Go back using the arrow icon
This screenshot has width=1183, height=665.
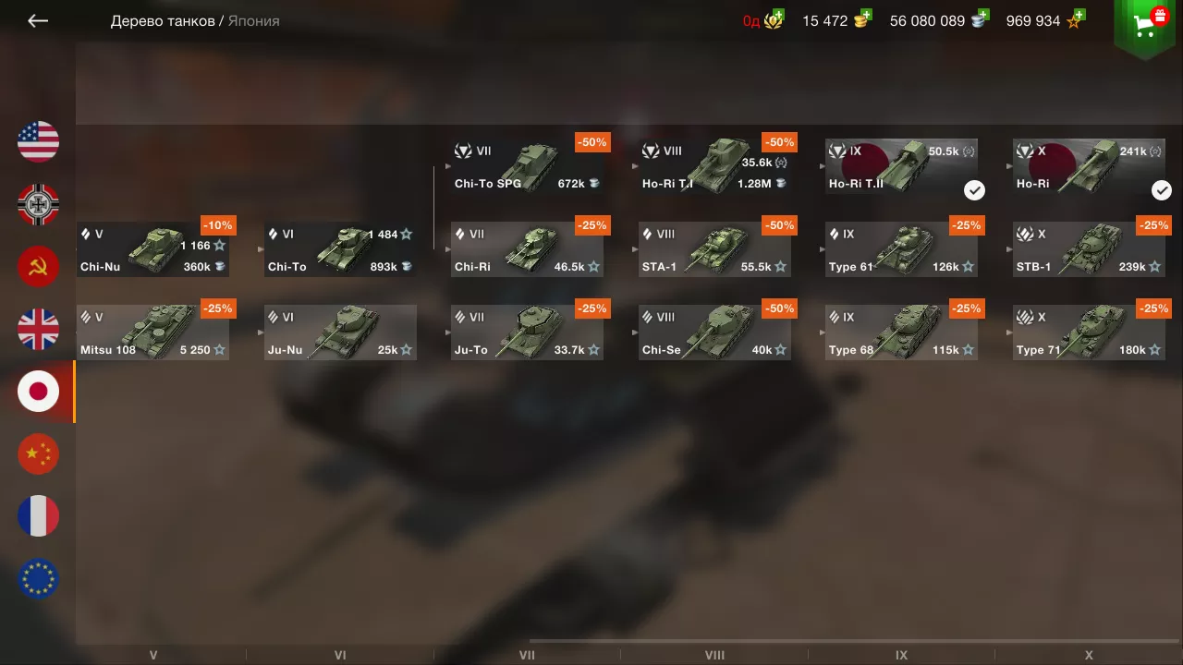pos(38,20)
